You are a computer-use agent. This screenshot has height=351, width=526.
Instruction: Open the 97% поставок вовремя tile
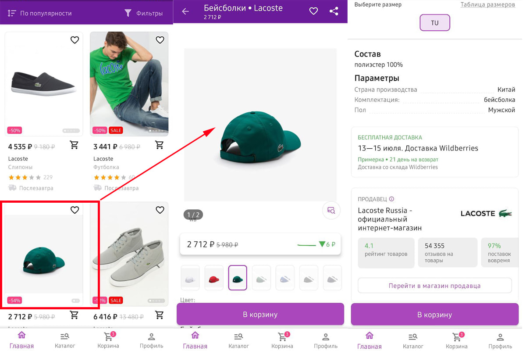click(x=500, y=253)
